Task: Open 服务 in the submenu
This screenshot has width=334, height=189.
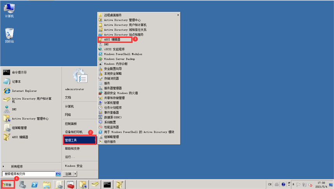Action: point(139,83)
